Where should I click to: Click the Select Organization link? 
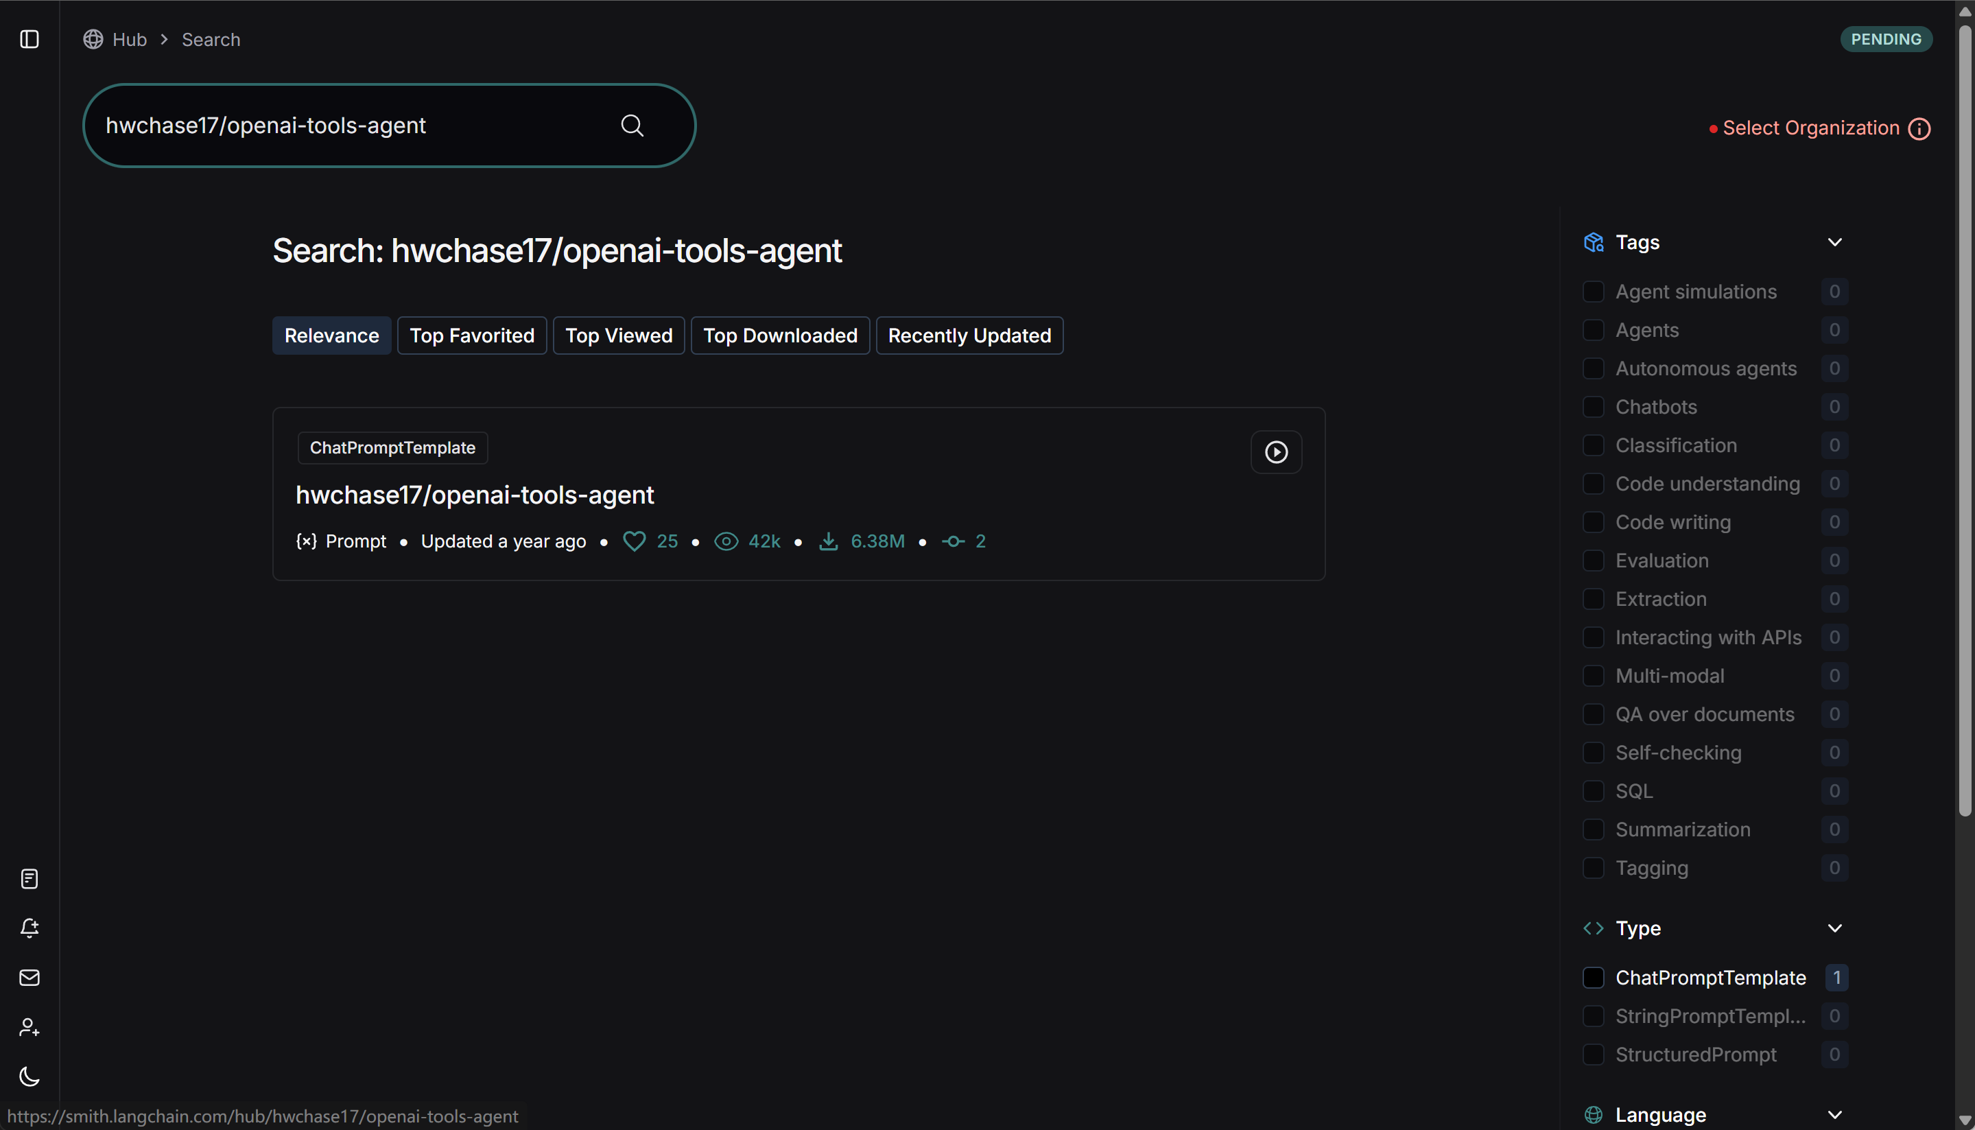pos(1810,129)
